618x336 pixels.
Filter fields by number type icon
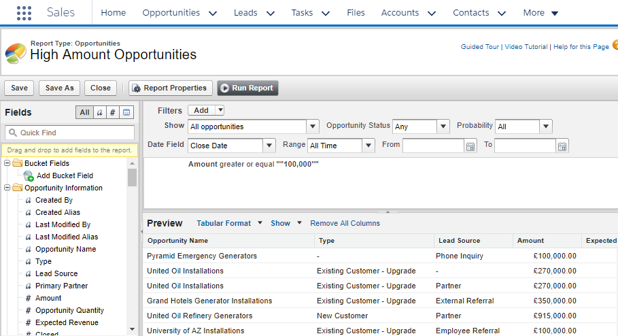[112, 112]
